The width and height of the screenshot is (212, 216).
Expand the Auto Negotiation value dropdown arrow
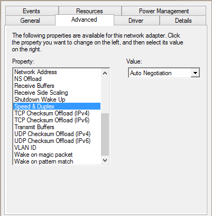pyautogui.click(x=195, y=73)
